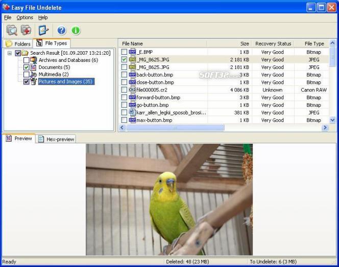Check the back-button.bmp checkbox

click(x=124, y=75)
